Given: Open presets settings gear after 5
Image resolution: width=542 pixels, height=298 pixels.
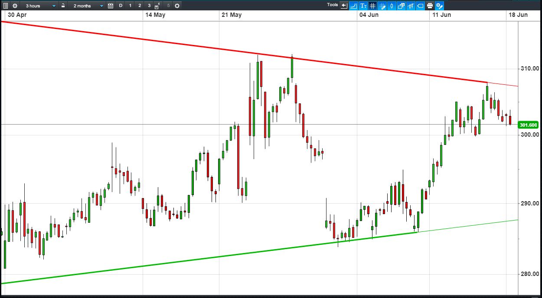Looking at the screenshot, I should 177,6.
